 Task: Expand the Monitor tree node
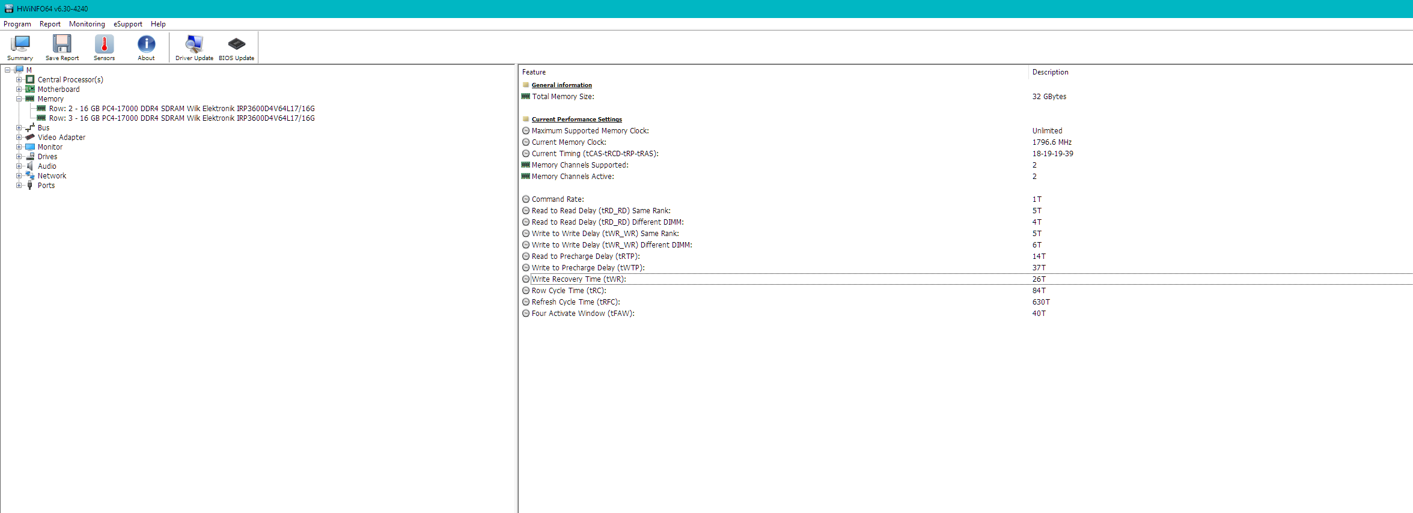click(x=19, y=147)
